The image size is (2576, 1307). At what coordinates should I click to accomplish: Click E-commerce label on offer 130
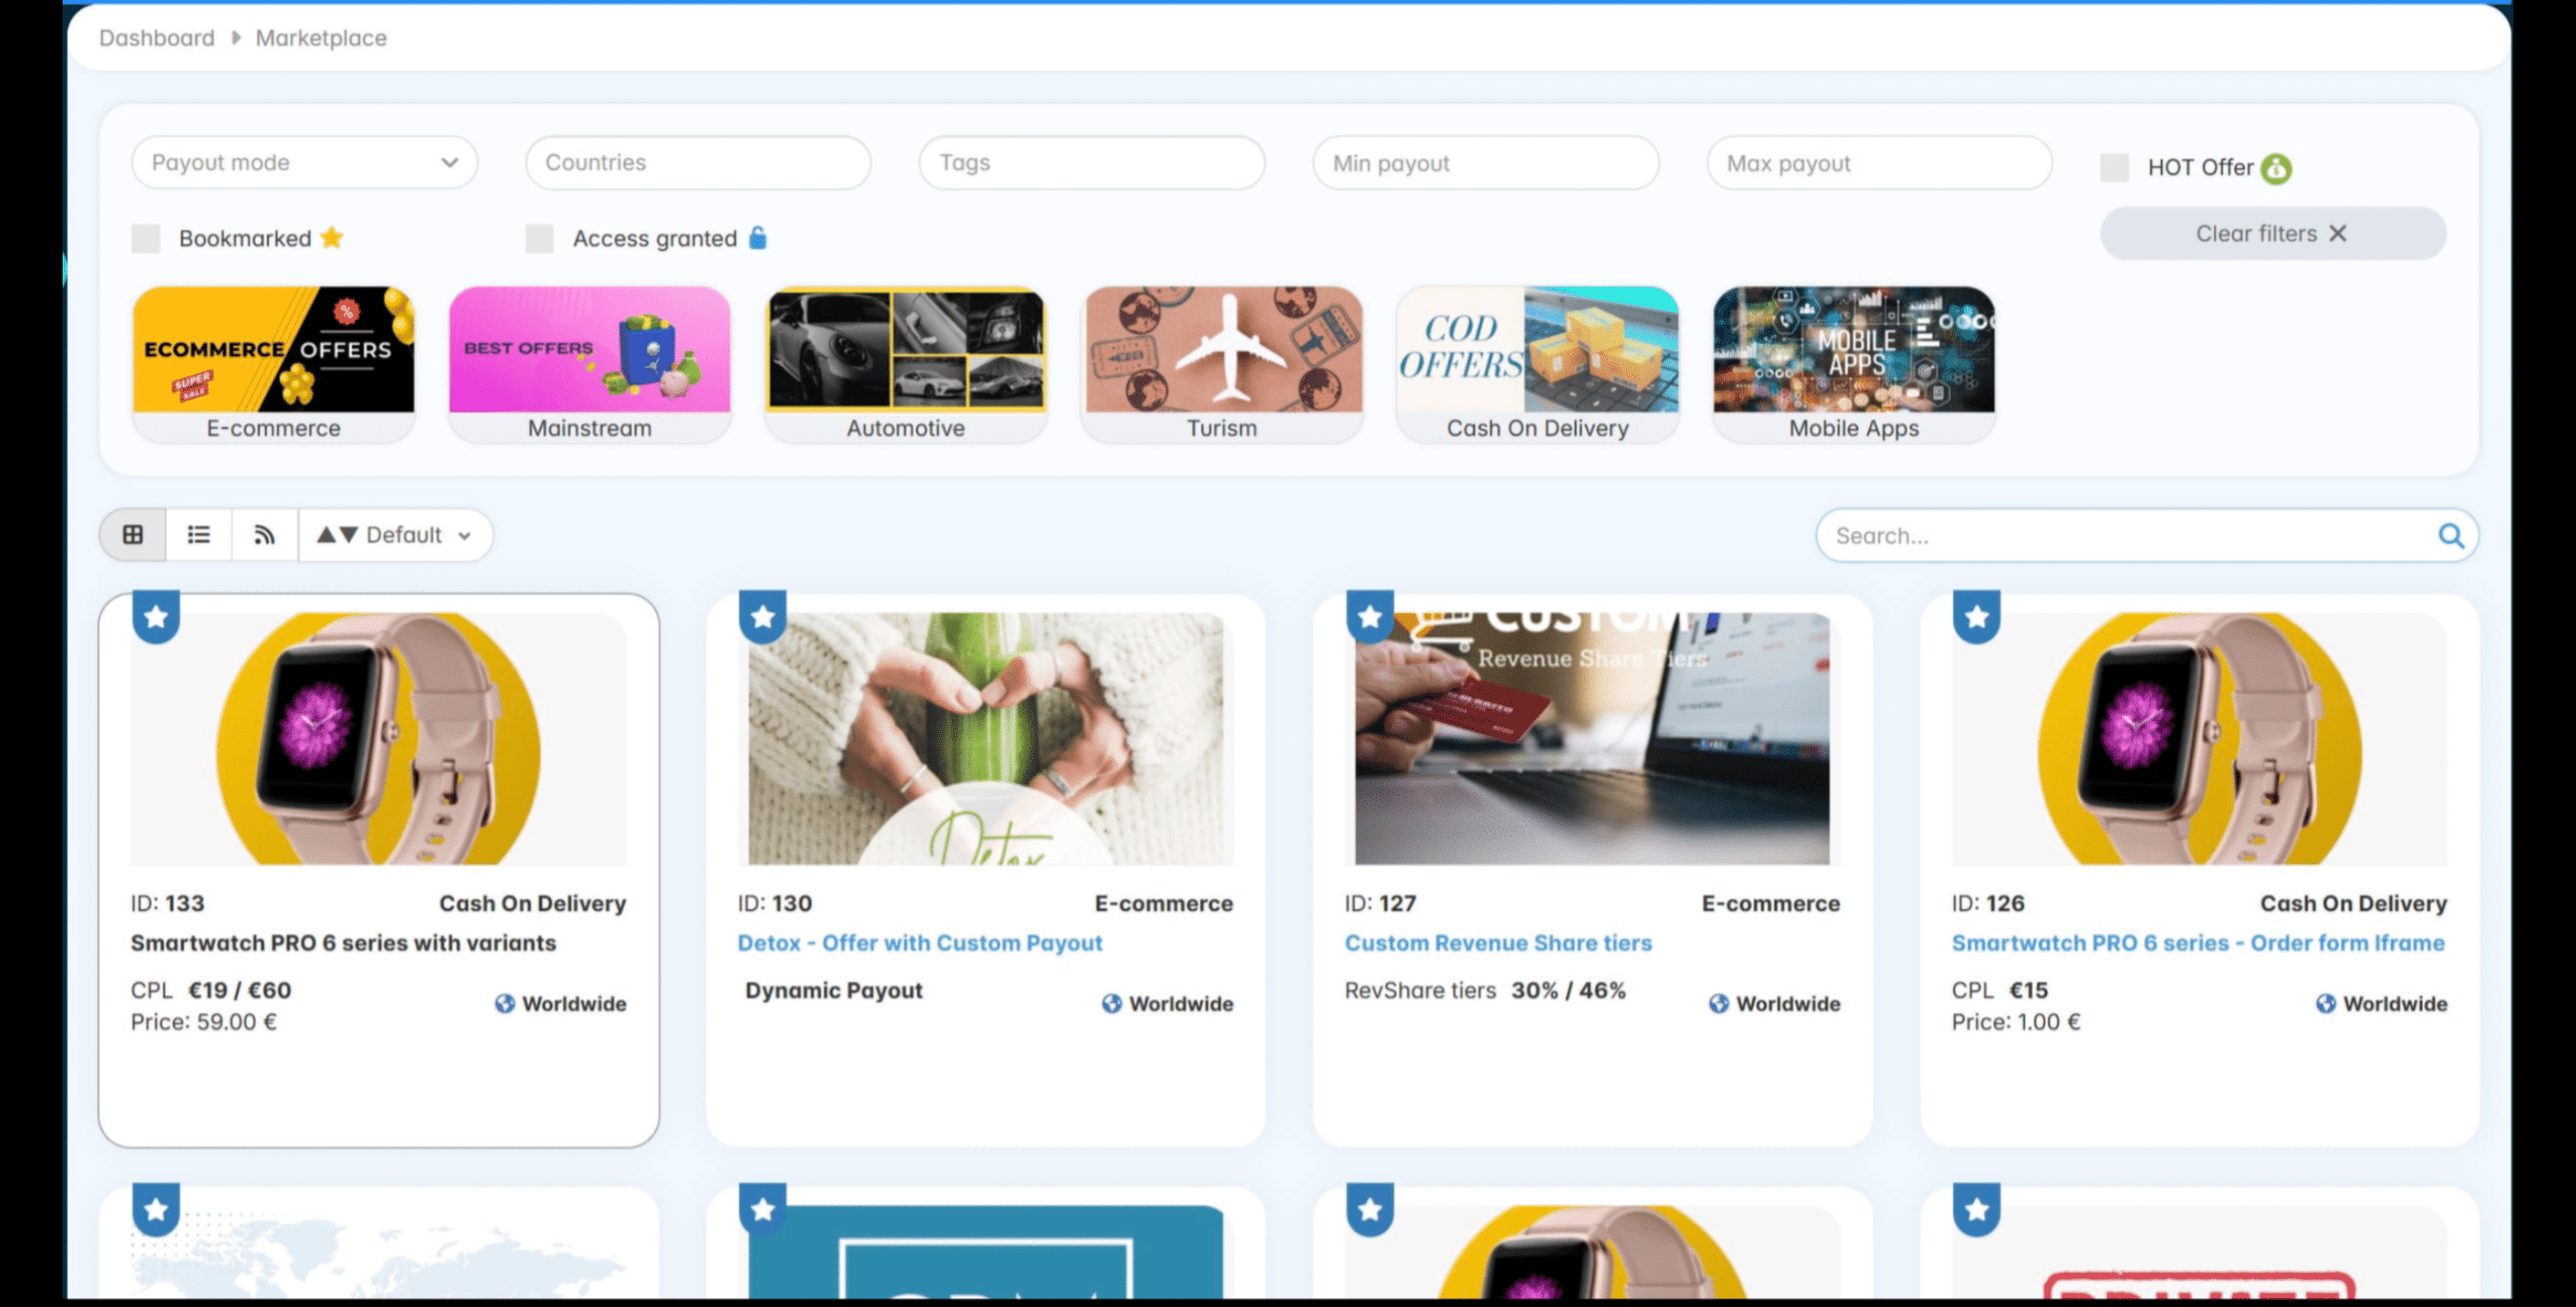1164,903
